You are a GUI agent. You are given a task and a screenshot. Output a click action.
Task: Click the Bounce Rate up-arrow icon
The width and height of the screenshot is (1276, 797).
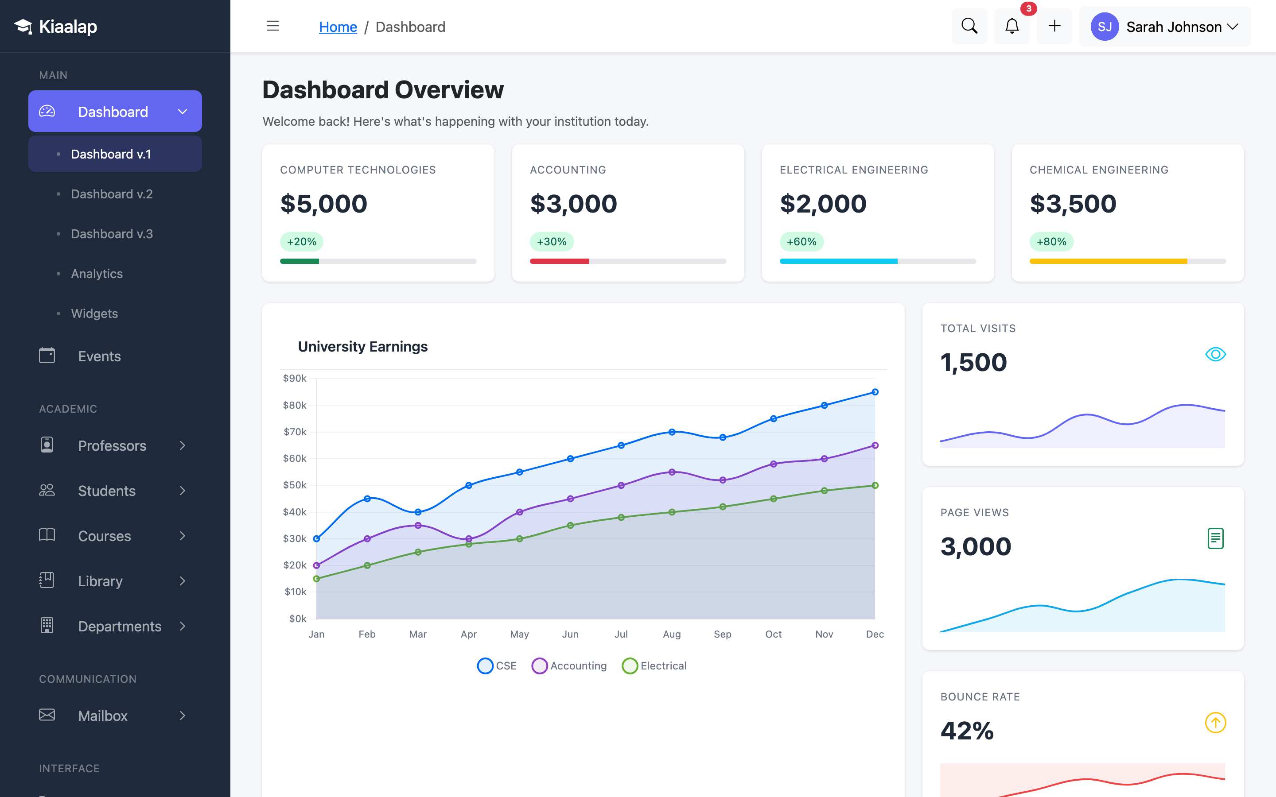point(1215,723)
